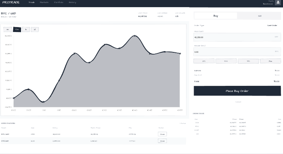This screenshot has width=283, height=154.
Task: Set amount to 25% of balance
Action: tap(204, 61)
